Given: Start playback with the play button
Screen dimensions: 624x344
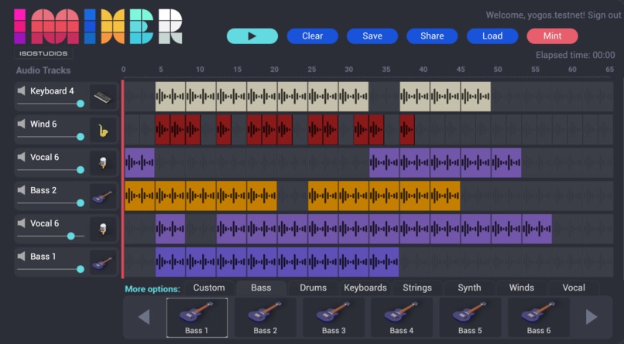Looking at the screenshot, I should 252,36.
